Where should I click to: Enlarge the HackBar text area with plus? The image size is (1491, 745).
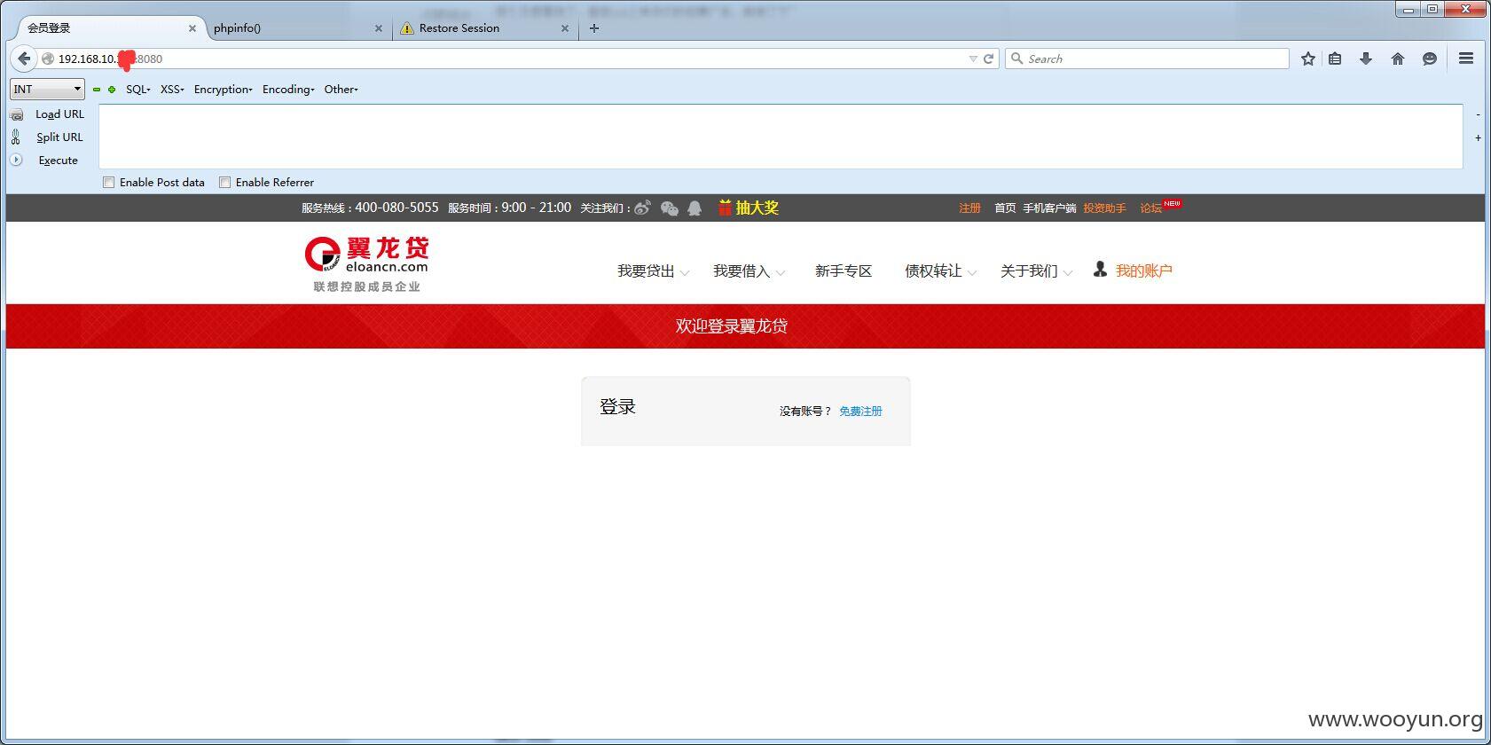pos(1478,138)
